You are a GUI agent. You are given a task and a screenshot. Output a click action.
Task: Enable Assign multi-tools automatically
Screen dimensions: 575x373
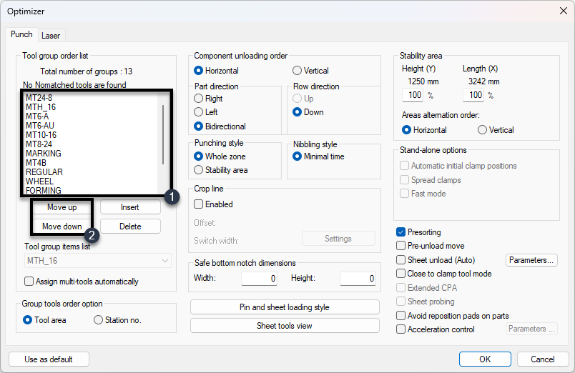coord(82,282)
